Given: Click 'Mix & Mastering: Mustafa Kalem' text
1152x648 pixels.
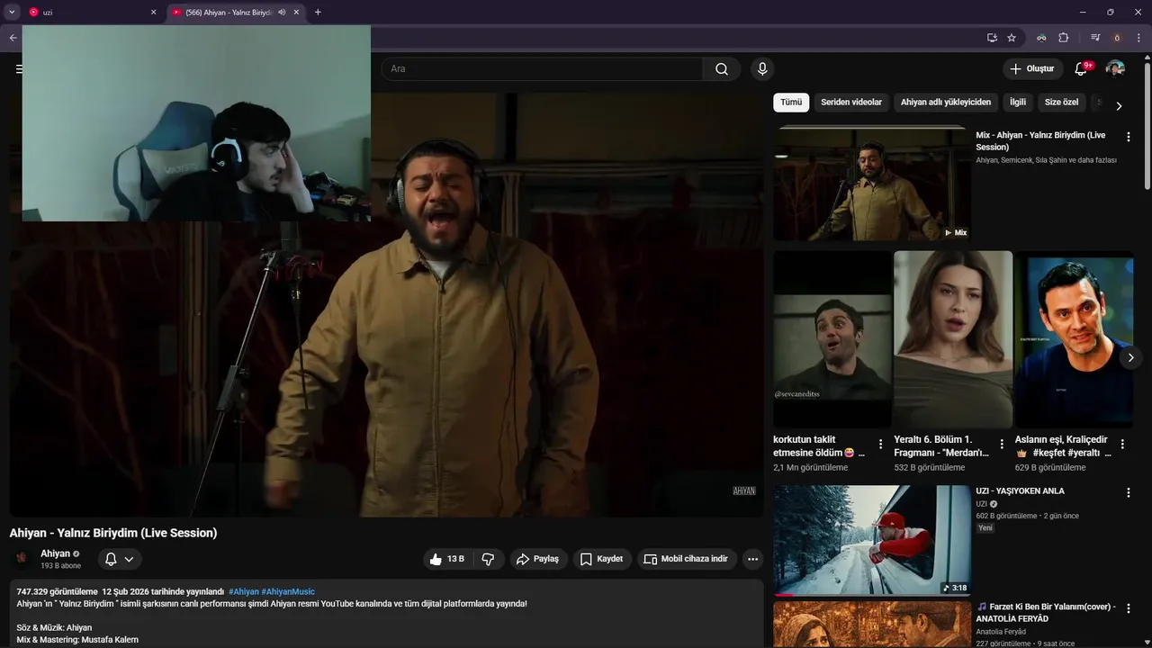Looking at the screenshot, I should [x=77, y=640].
